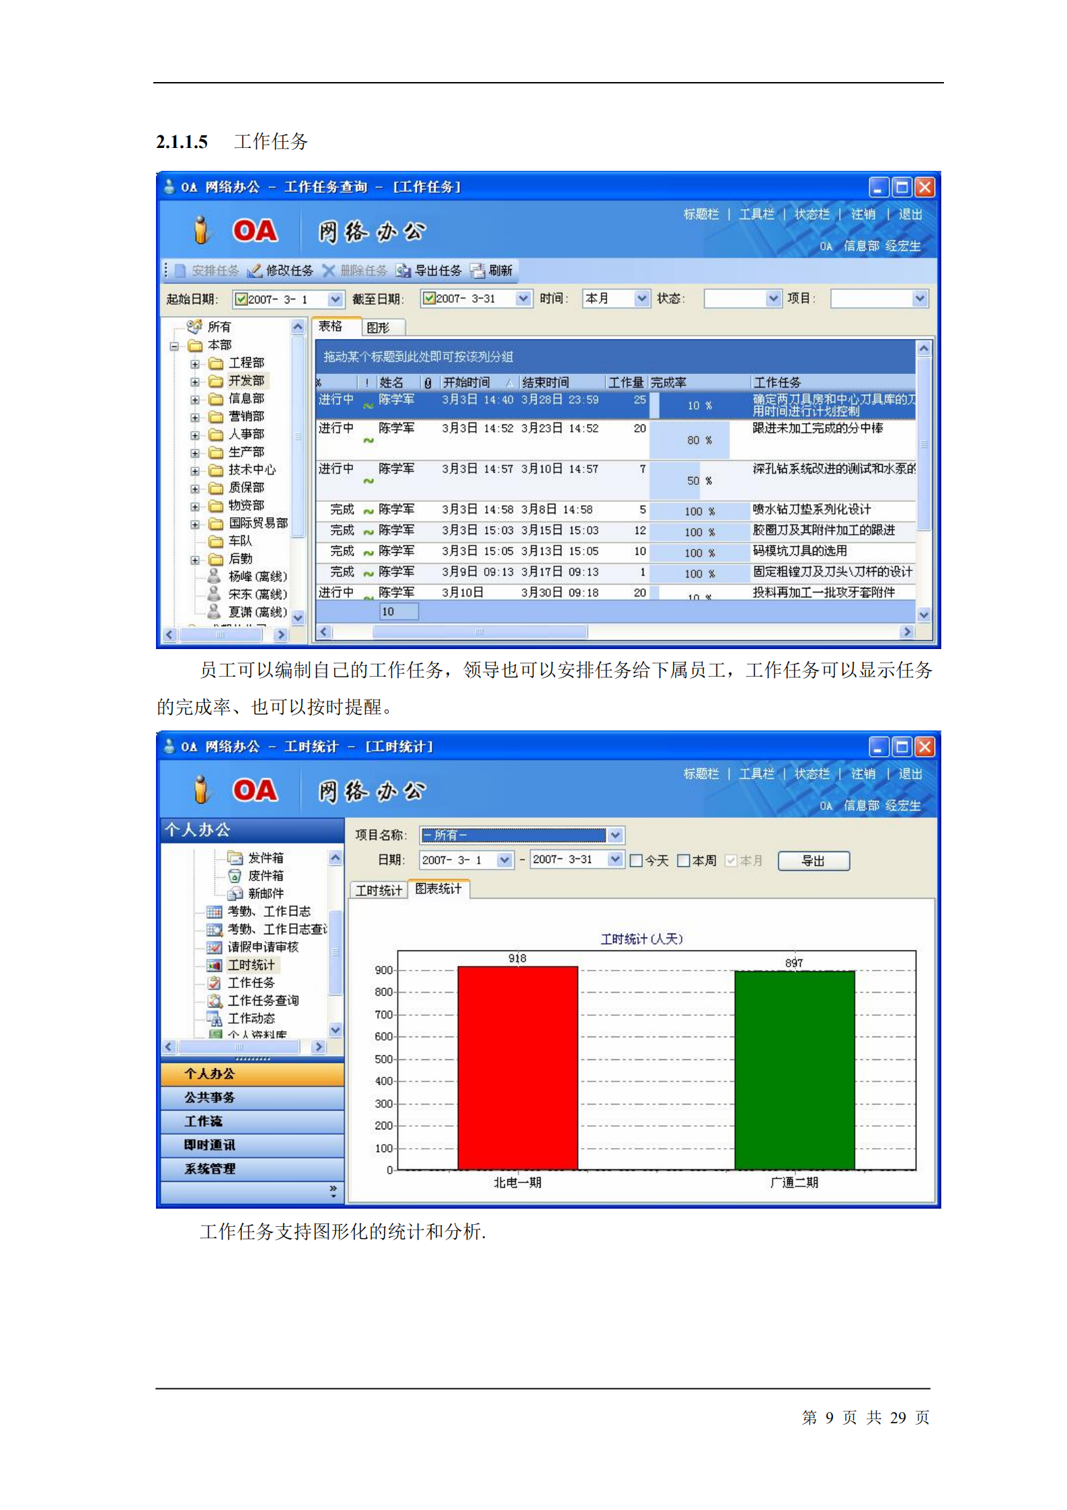Click 注销 link in 工作任务 window

click(863, 215)
